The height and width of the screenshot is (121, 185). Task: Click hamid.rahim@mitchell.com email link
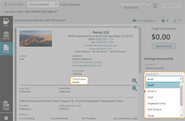coord(101,45)
